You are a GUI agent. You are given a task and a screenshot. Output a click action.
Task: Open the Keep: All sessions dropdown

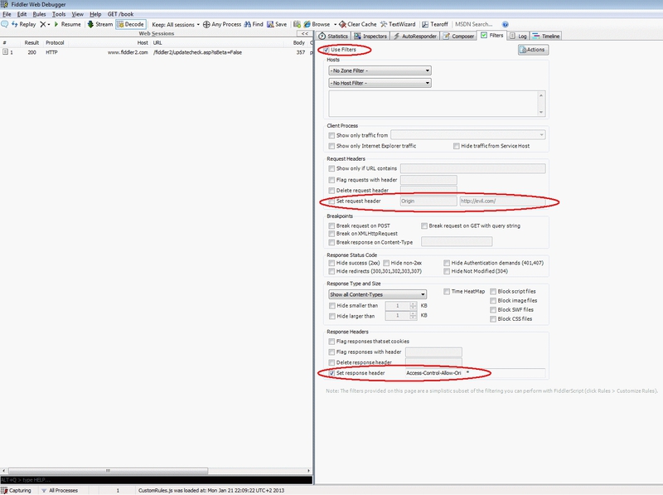pyautogui.click(x=176, y=25)
